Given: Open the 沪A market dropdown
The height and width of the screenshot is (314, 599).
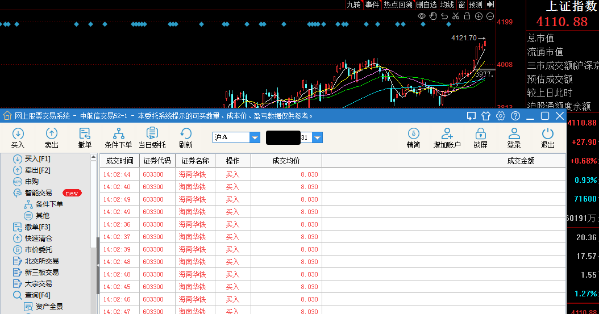Looking at the screenshot, I should point(255,137).
